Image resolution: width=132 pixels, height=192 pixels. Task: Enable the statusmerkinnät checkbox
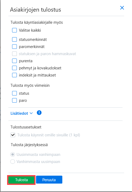point(14,40)
